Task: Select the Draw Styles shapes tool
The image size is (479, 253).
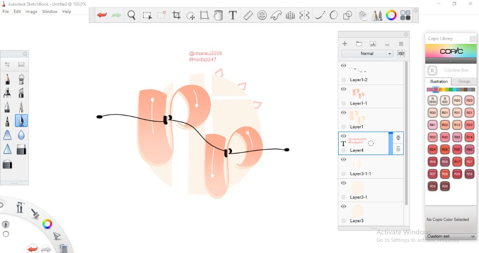Action: (x=348, y=15)
